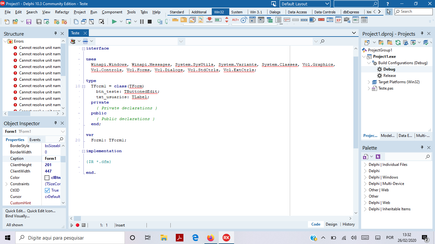This screenshot has width=435, height=244.
Task: Click the clBtn color swatch
Action: [x=47, y=178]
